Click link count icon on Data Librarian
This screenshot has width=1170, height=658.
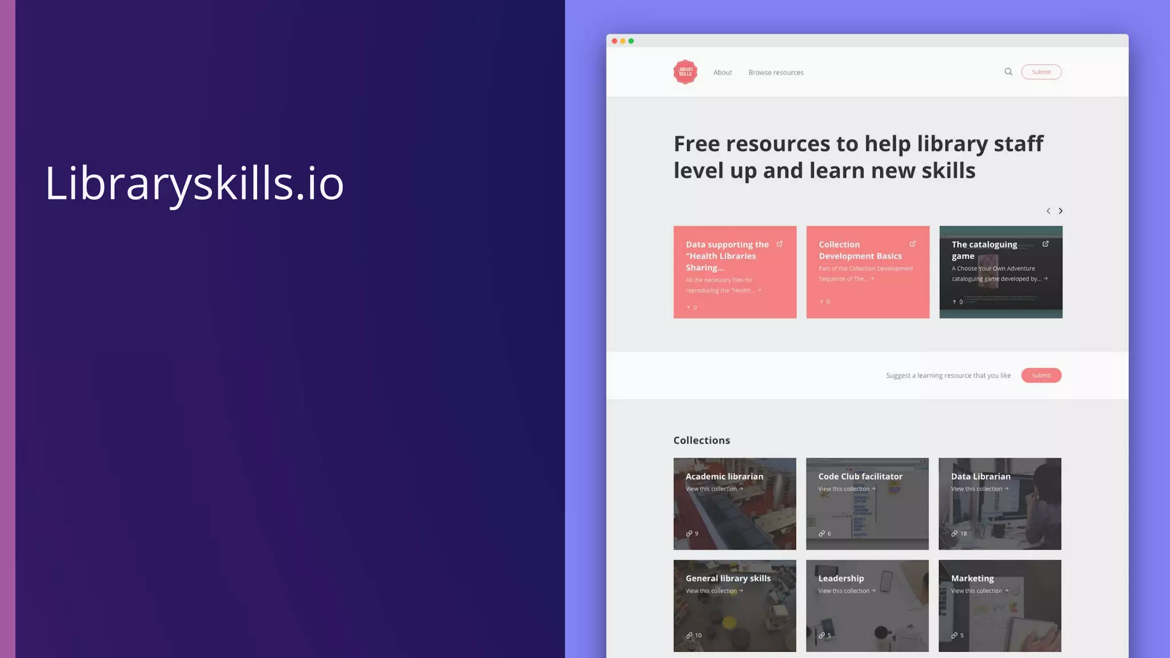click(954, 533)
